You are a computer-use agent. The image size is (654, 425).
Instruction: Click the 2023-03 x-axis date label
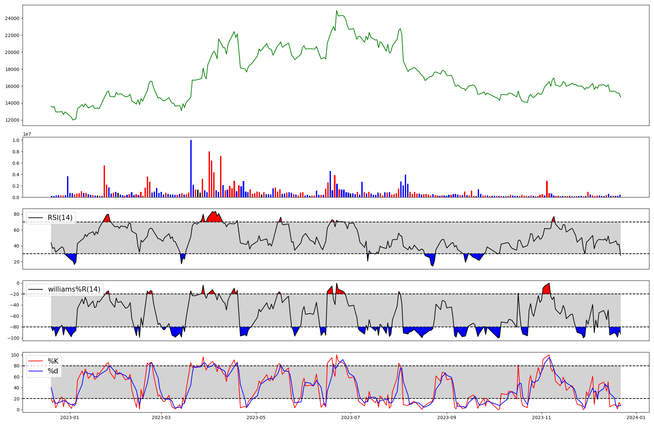[x=161, y=417]
